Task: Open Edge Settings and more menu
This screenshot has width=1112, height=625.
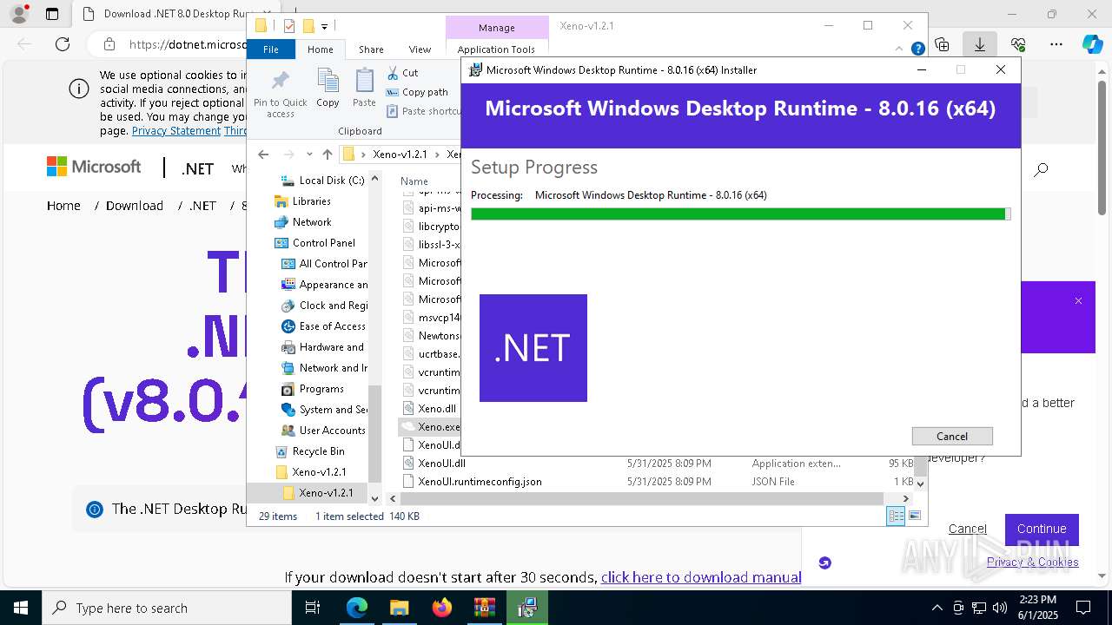Action: click(x=1056, y=44)
